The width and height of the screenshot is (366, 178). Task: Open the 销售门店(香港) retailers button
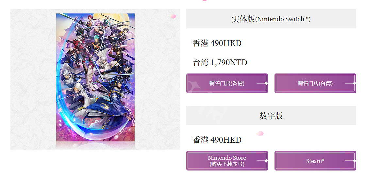(x=227, y=83)
